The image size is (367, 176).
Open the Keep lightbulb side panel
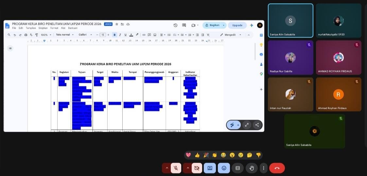tap(261, 45)
